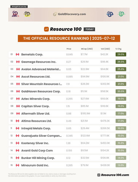Click the 1.51 price of Silver Mountain Resources
The height and width of the screenshot is (182, 138).
tap(68, 84)
